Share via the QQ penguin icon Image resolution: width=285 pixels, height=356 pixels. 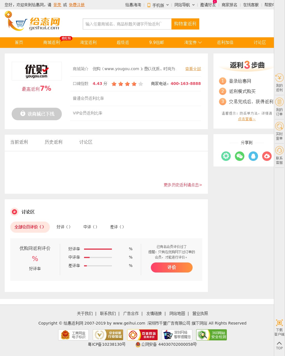(x=253, y=156)
